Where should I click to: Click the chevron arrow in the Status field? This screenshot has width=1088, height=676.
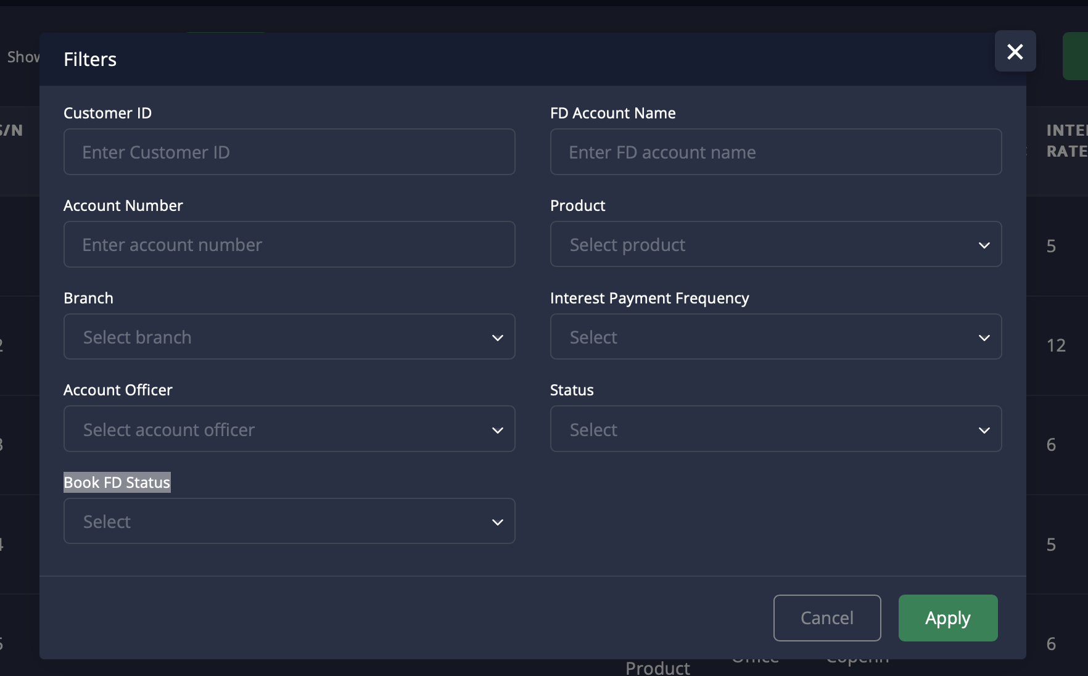[x=984, y=430]
